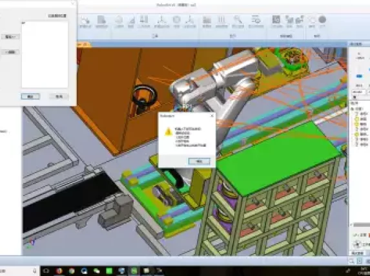Screen dimensions: 370x276
Task: Click the magnifier search icon in the ribbon
Action: coord(238,20)
